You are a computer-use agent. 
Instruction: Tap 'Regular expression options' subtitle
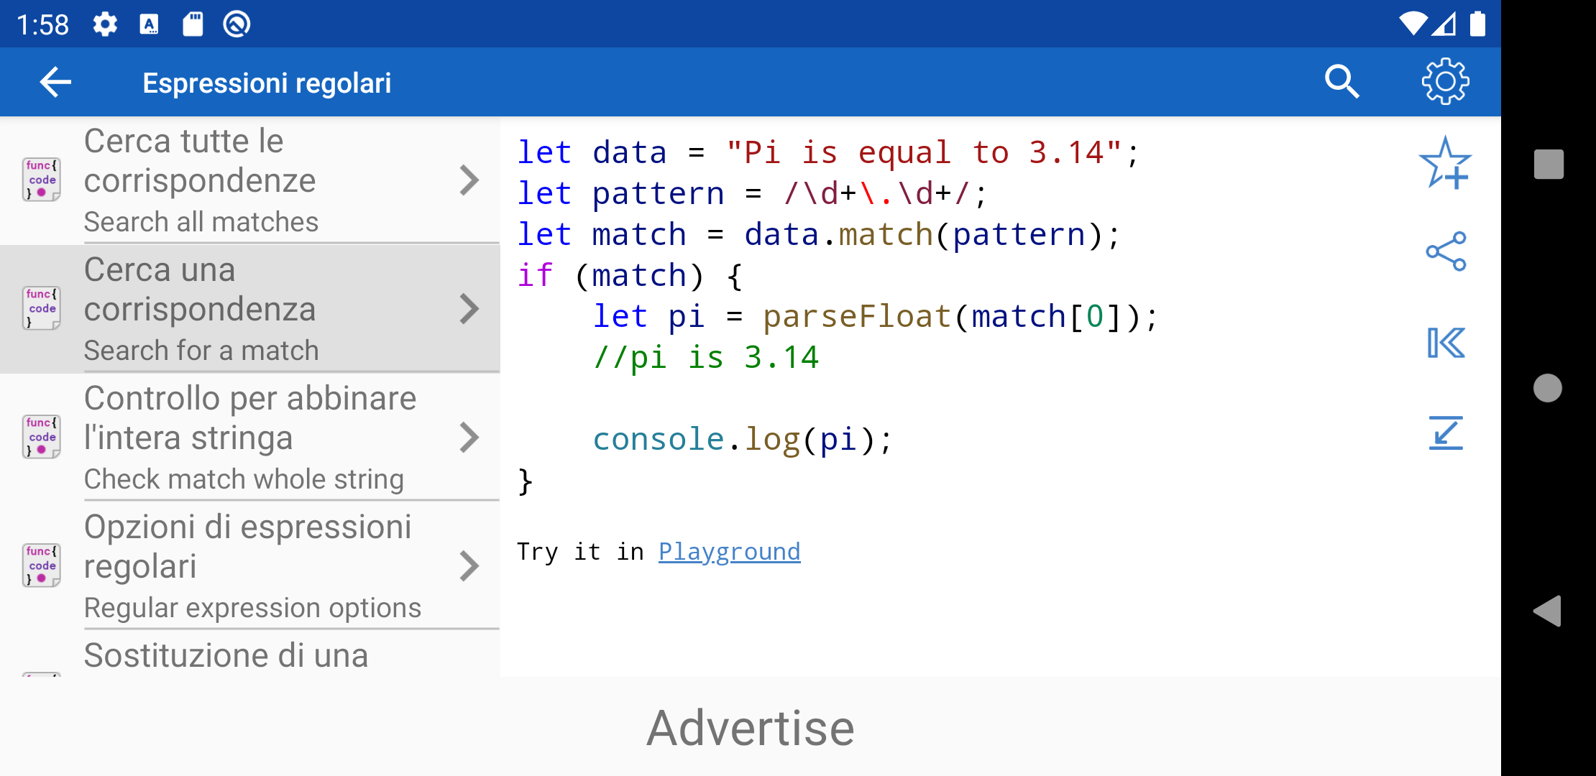coord(252,608)
